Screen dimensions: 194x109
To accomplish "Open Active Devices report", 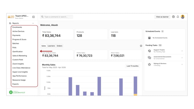I will point(18,31).
